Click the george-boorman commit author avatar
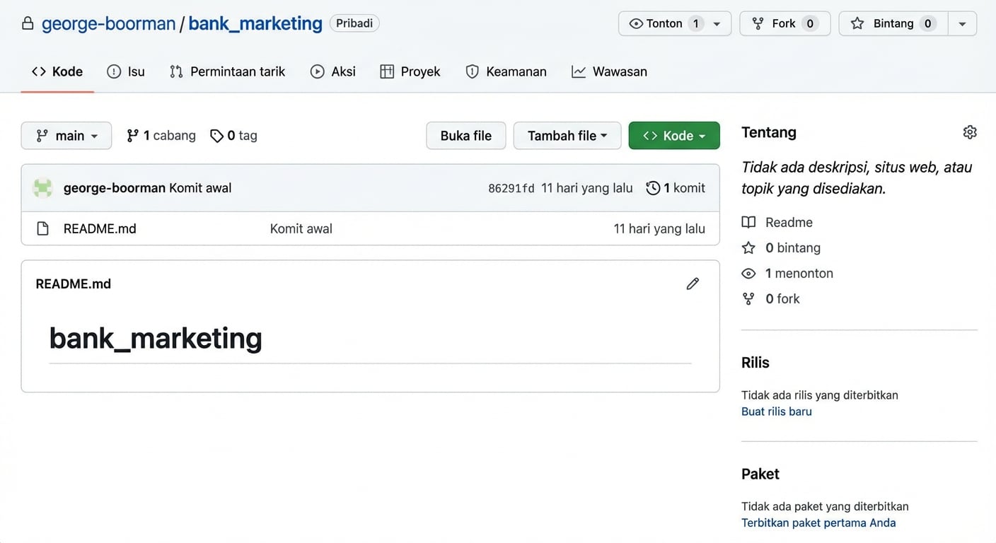This screenshot has height=543, width=996. point(43,188)
